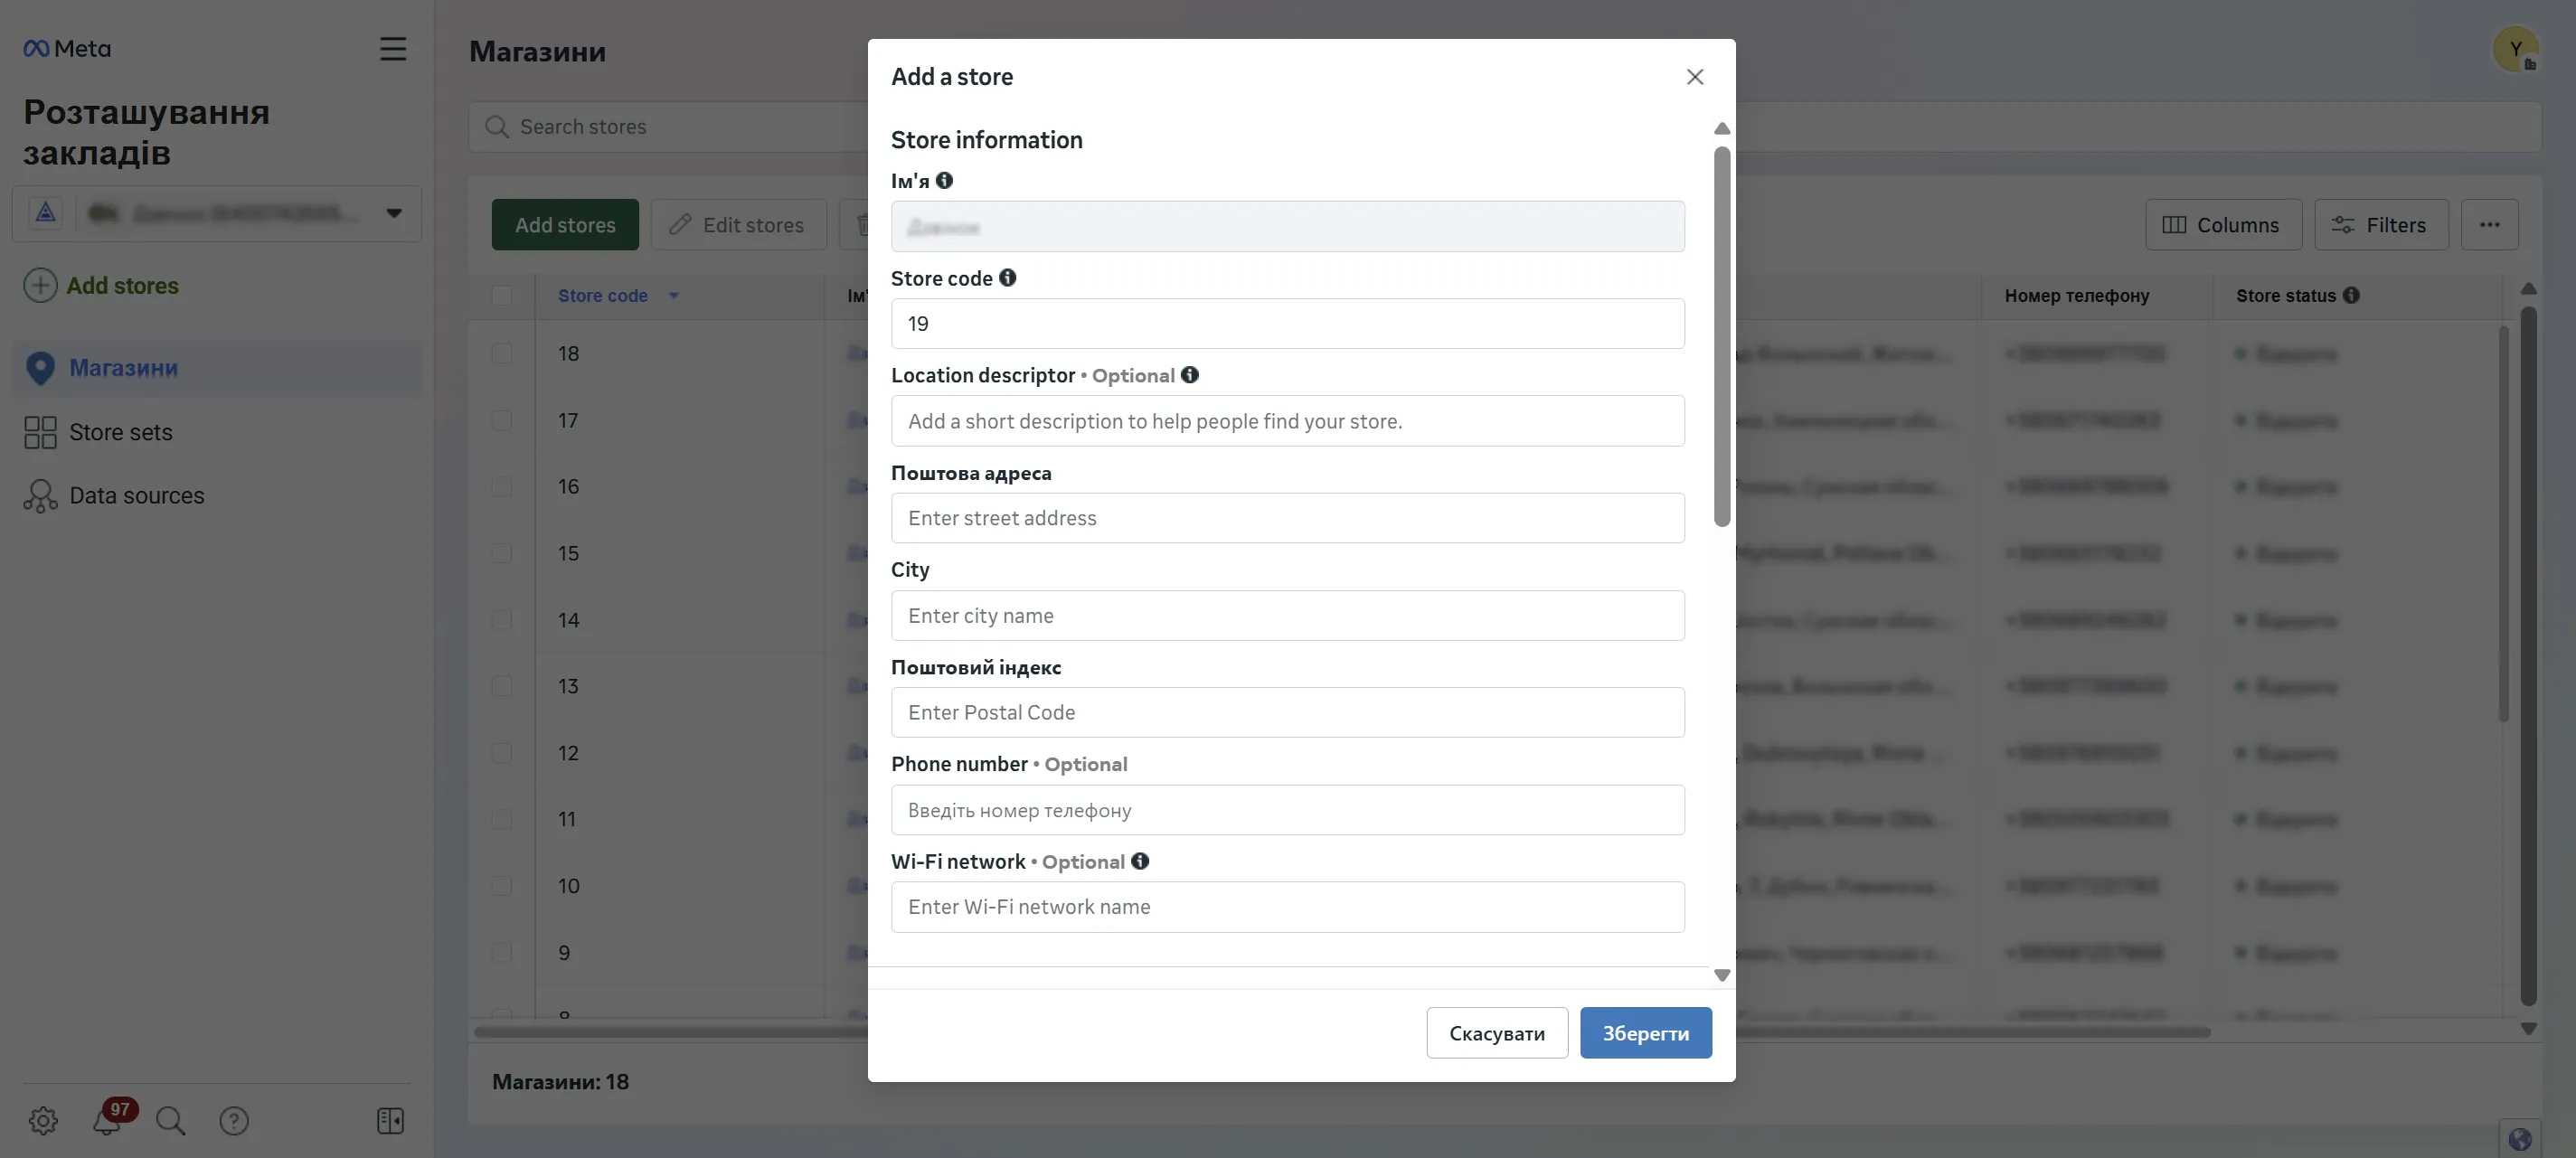
Task: Click the Wi-Fi network info icon
Action: [1139, 861]
